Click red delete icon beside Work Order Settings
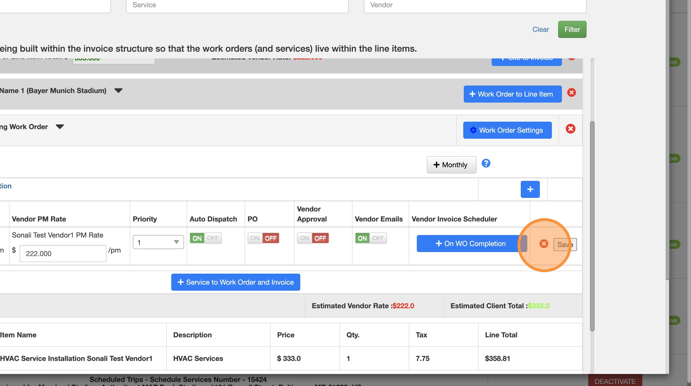691x386 pixels. [570, 129]
